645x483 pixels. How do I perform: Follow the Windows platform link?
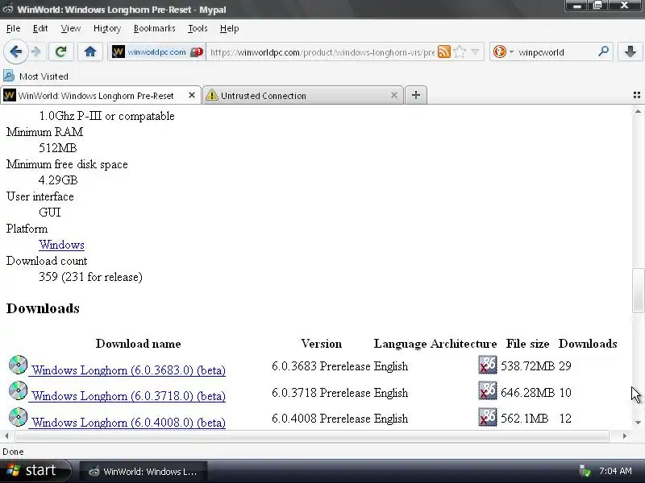tap(62, 245)
